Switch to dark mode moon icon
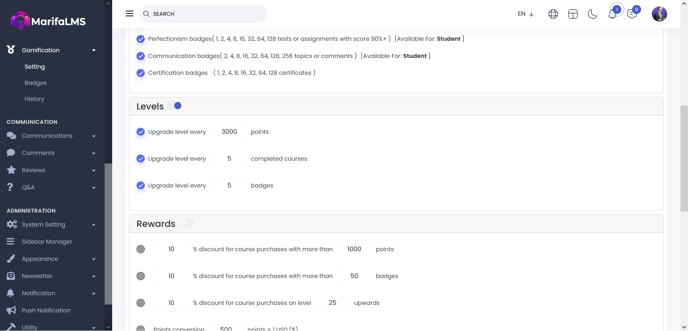This screenshot has height=331, width=688. pos(592,14)
